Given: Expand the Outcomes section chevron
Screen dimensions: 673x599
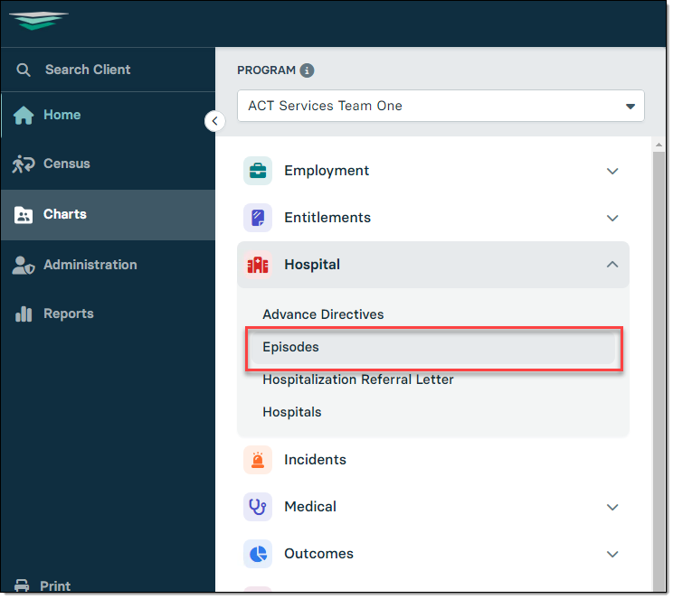Looking at the screenshot, I should pyautogui.click(x=613, y=555).
